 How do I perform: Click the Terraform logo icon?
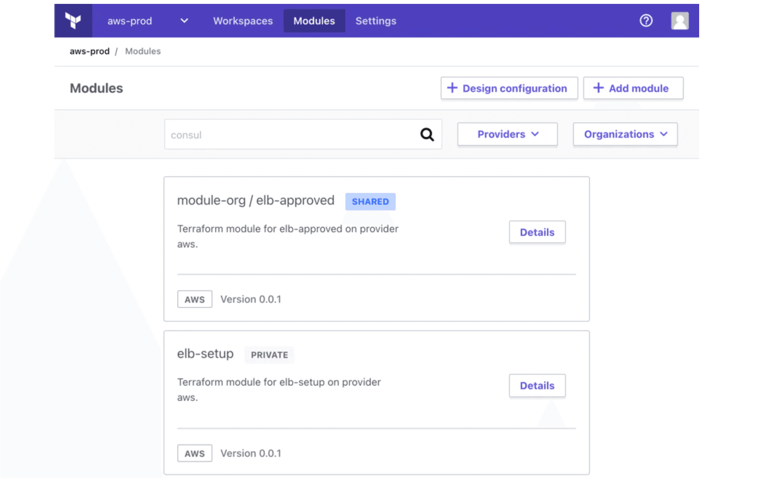click(73, 20)
